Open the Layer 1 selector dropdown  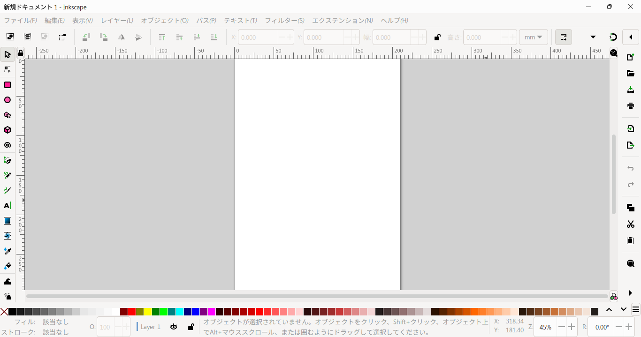(x=149, y=327)
